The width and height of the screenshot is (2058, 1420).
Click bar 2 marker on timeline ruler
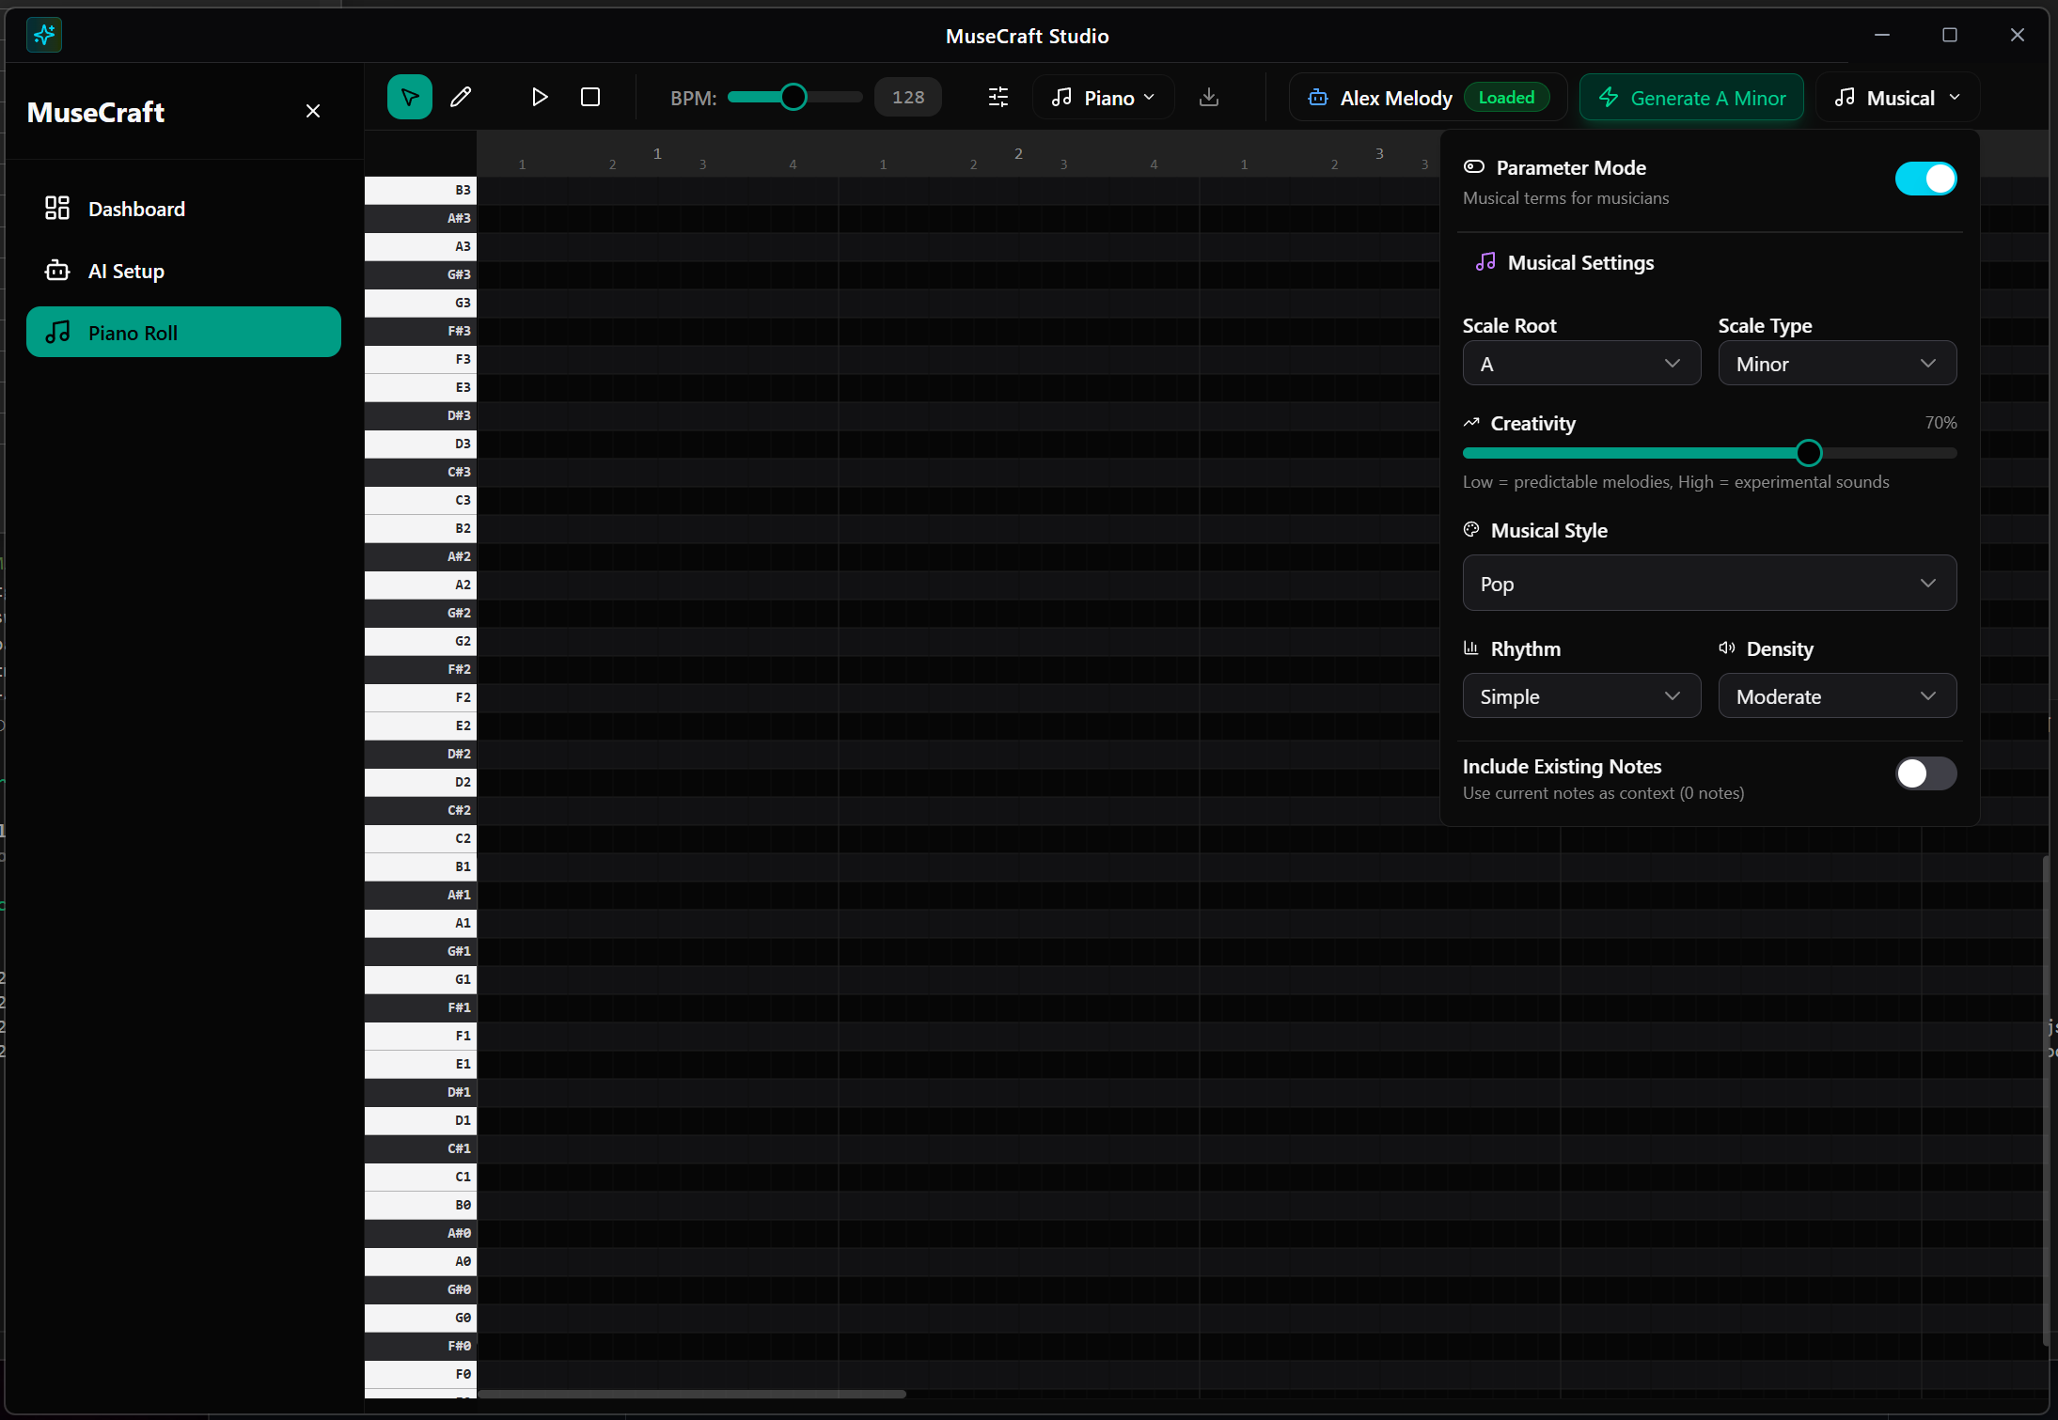point(1018,153)
